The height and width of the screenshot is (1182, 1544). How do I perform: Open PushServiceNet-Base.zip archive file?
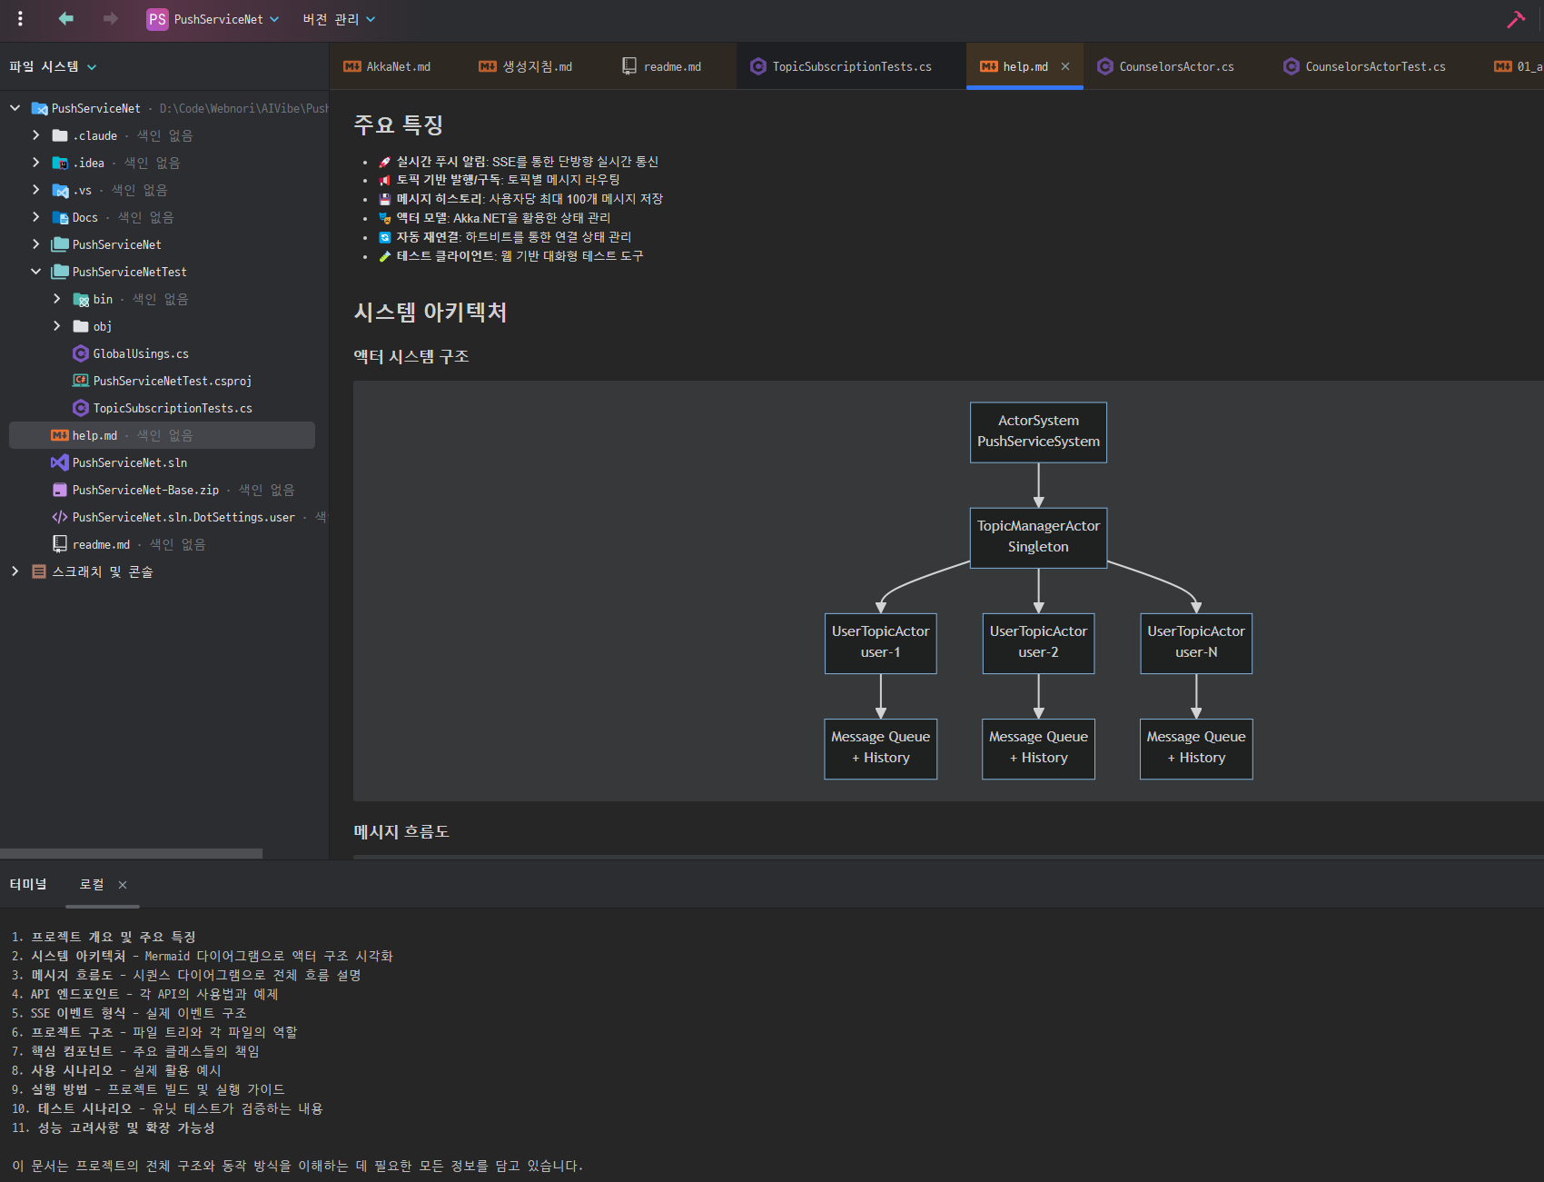pos(145,490)
